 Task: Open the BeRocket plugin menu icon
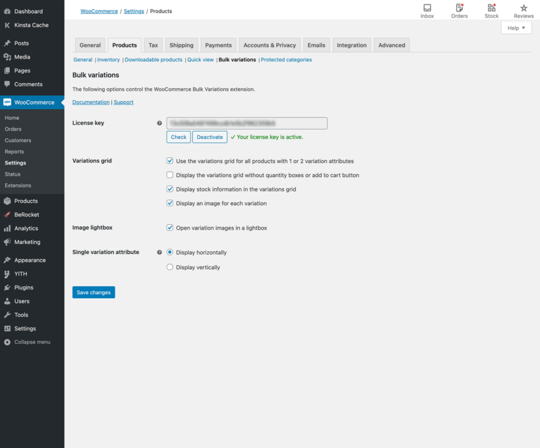pos(7,214)
